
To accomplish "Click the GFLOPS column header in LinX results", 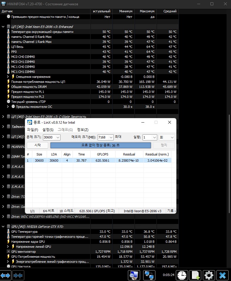I will [103, 154].
